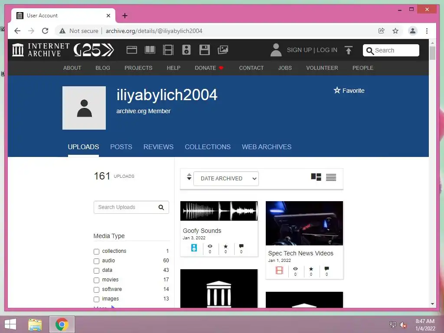The width and height of the screenshot is (444, 333).
Task: Open the Audio speaker icon
Action: pos(186,50)
